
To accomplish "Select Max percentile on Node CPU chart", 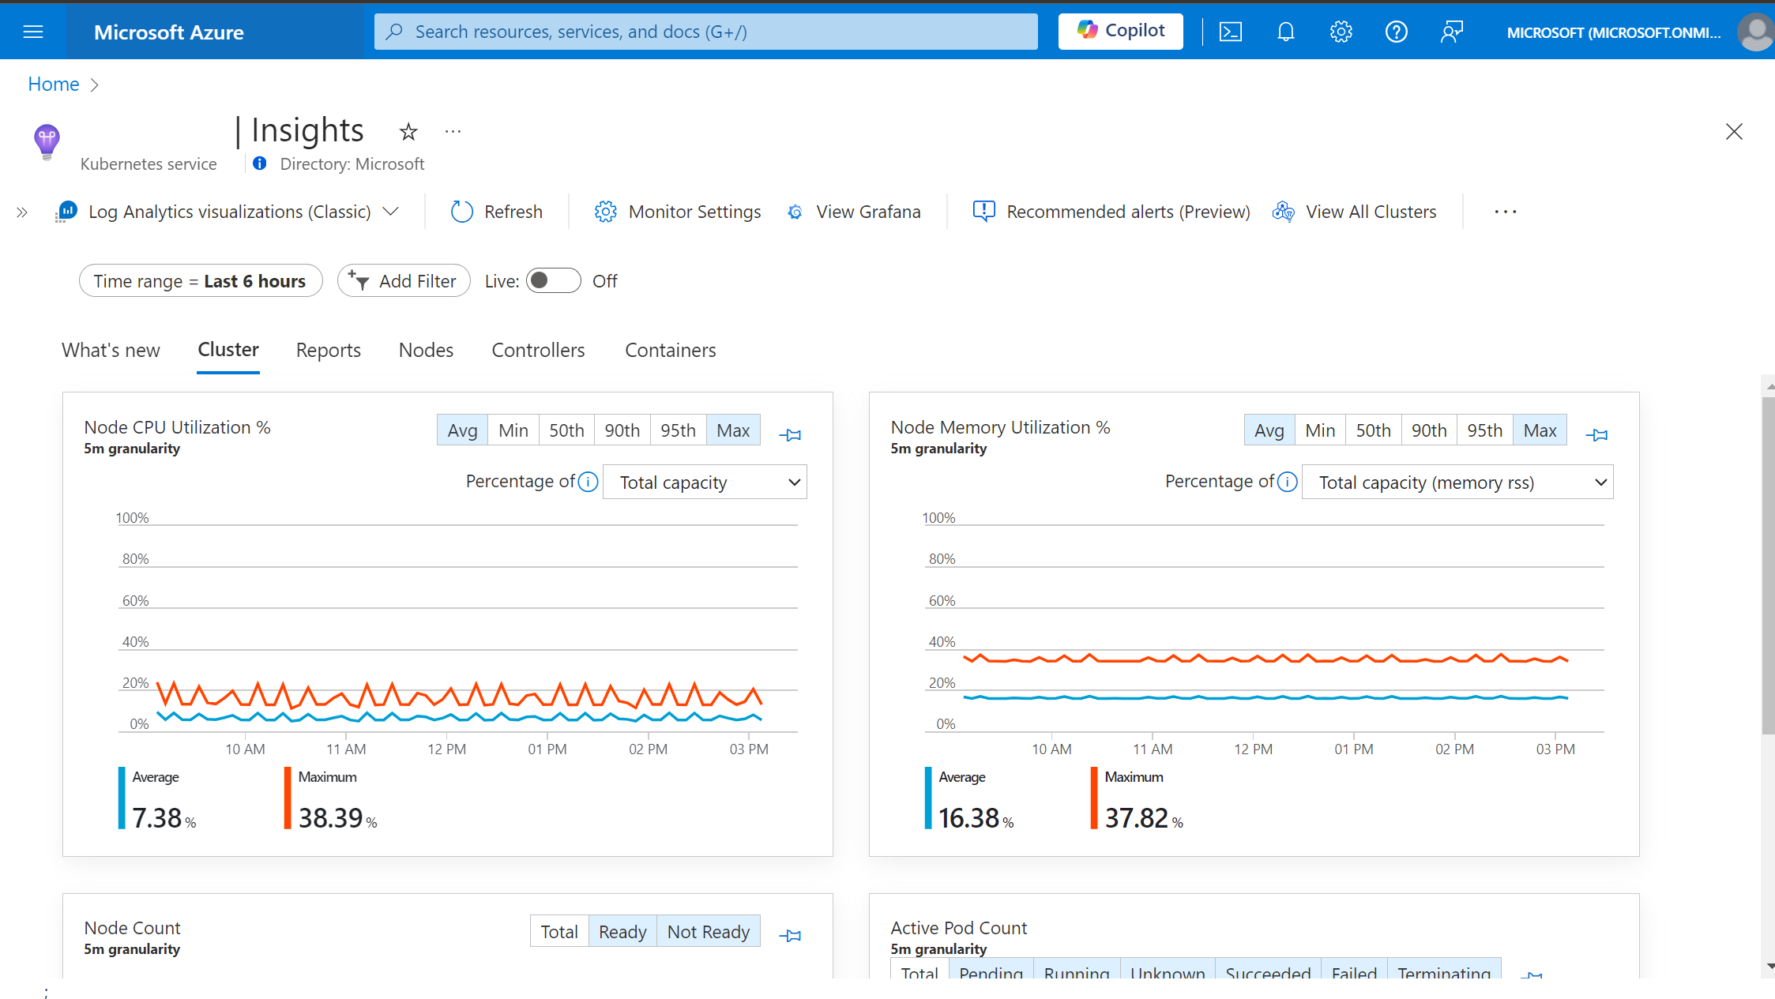I will tap(731, 430).
